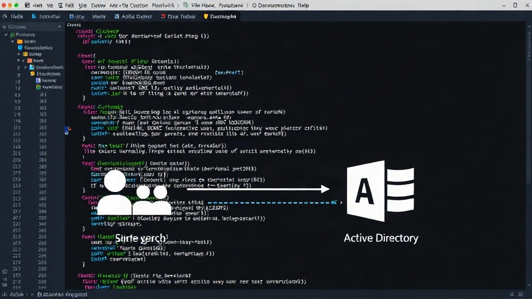The width and height of the screenshot is (532, 299).
Task: Click the yellow shield icon on the active tab
Action: pos(206,16)
